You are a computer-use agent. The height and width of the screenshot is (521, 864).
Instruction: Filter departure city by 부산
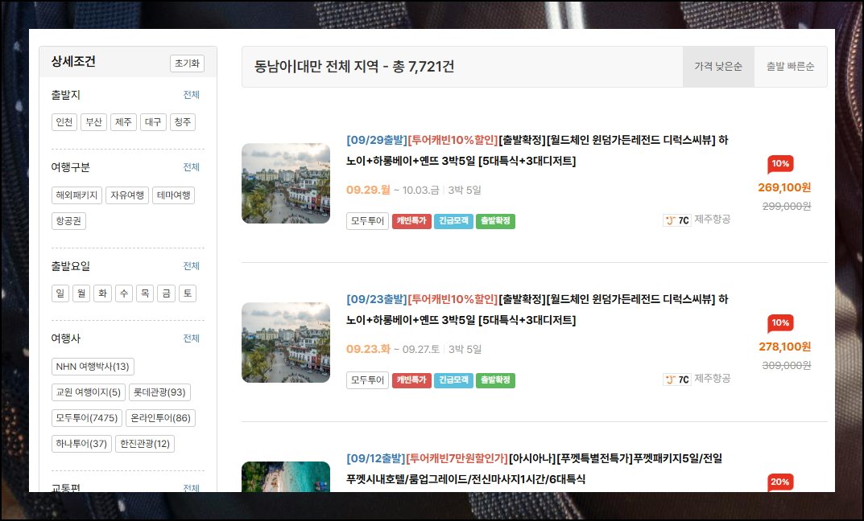point(93,122)
